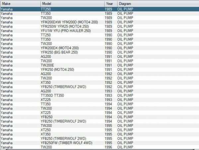The width and height of the screenshot is (199, 150).
Task: Select the TT350 1989 model cell
Action: coord(46,14)
